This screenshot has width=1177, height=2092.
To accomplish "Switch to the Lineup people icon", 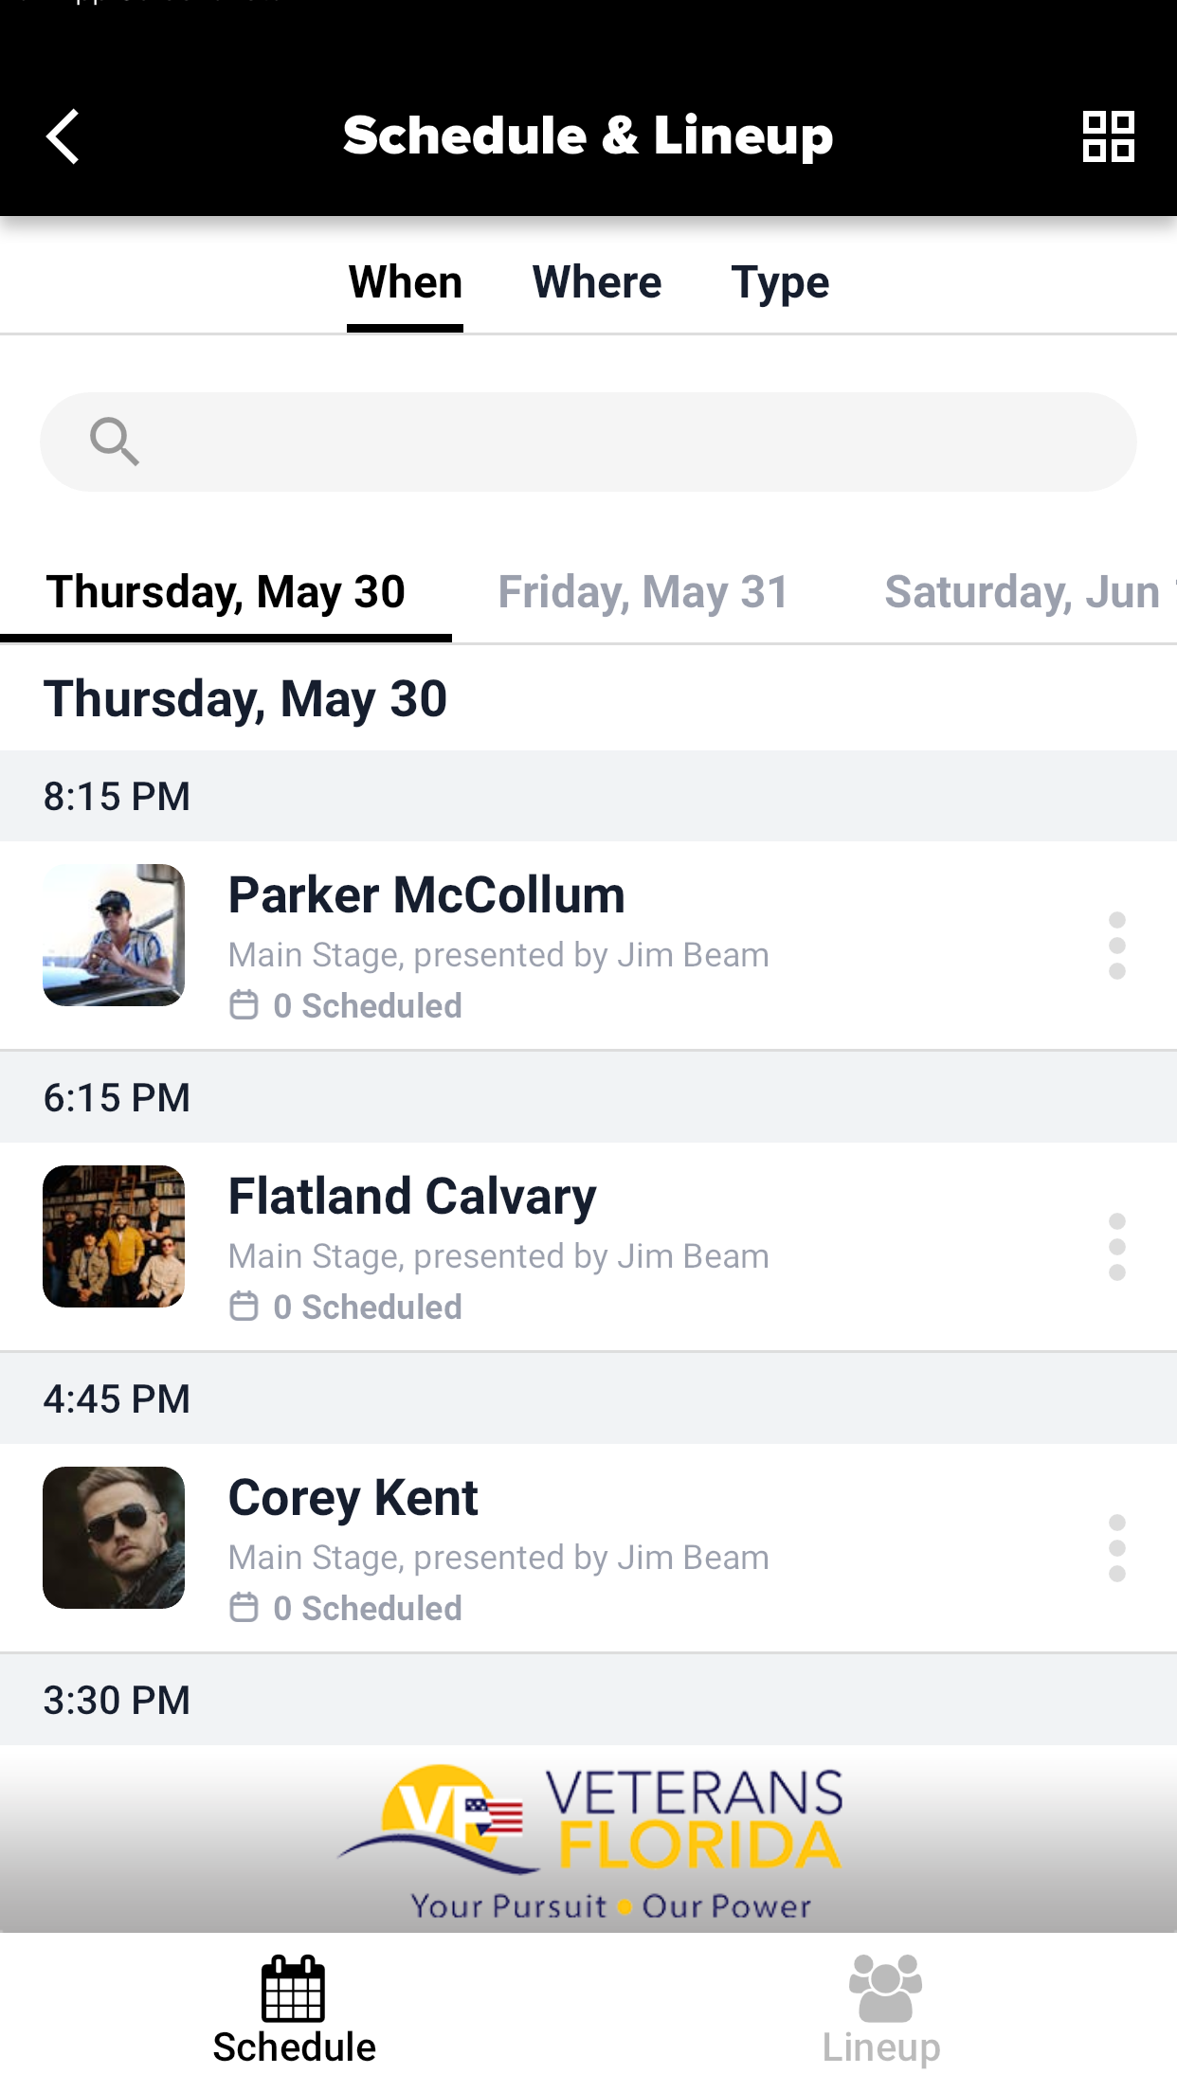I will tap(884, 1988).
